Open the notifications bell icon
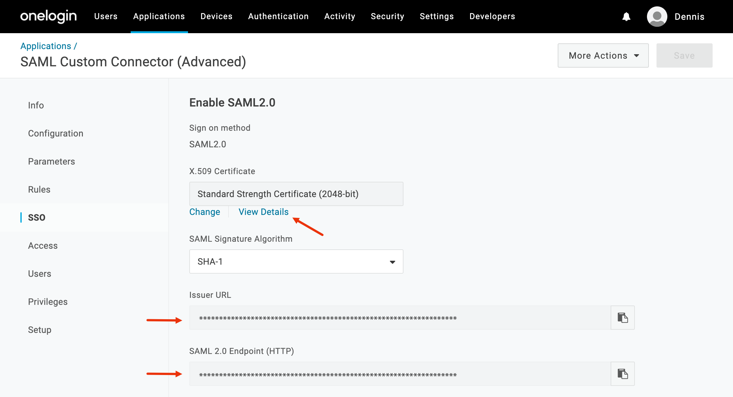 626,17
